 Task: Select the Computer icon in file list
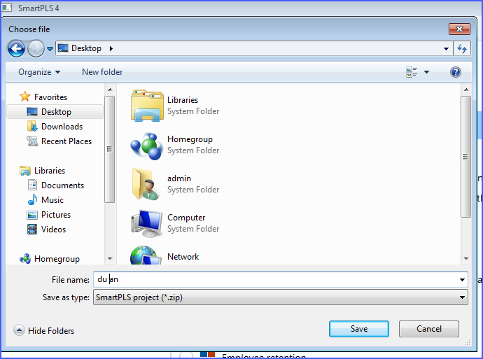(147, 223)
